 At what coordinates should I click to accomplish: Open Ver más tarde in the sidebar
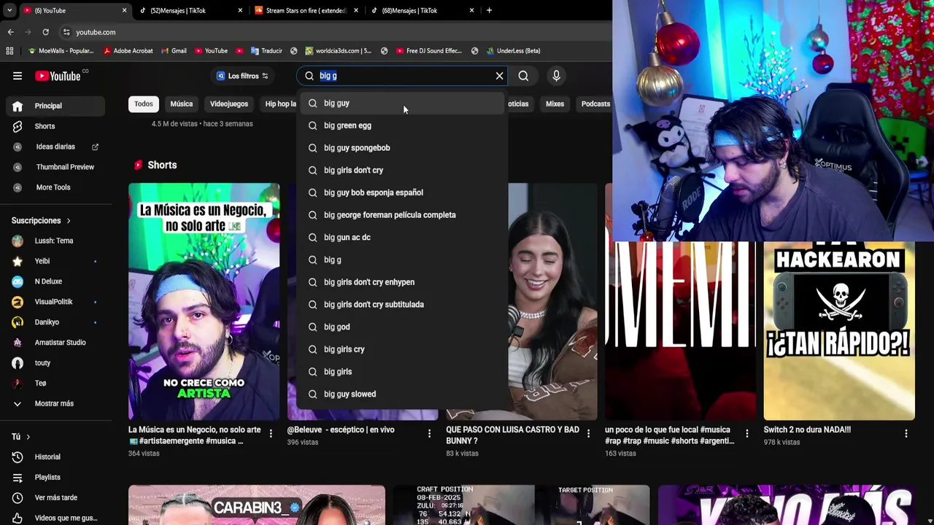(55, 498)
